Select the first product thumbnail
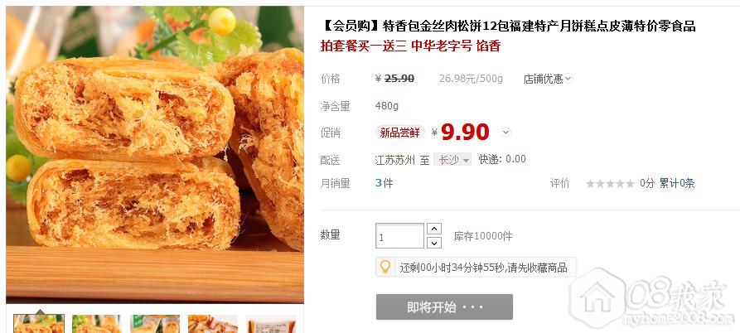The height and width of the screenshot is (333, 740). click(39, 324)
